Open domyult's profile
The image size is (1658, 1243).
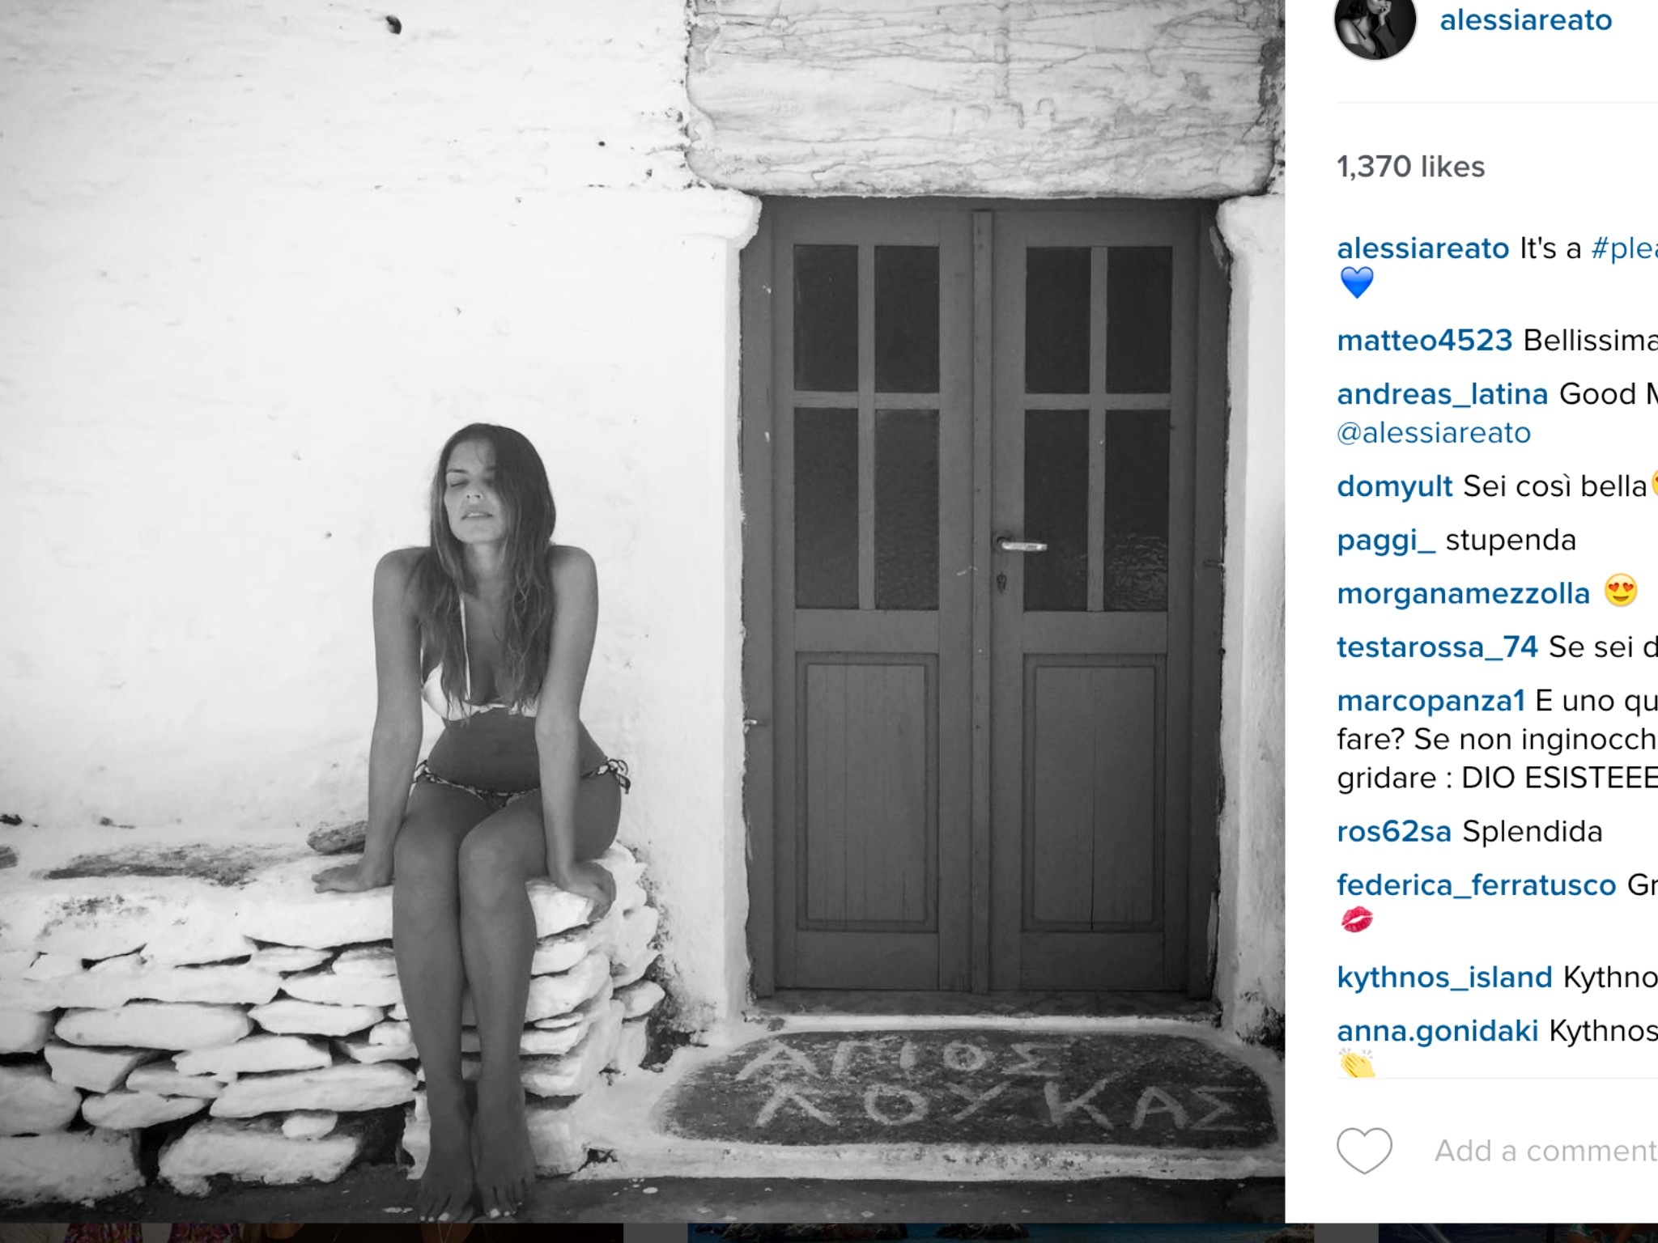tap(1395, 486)
